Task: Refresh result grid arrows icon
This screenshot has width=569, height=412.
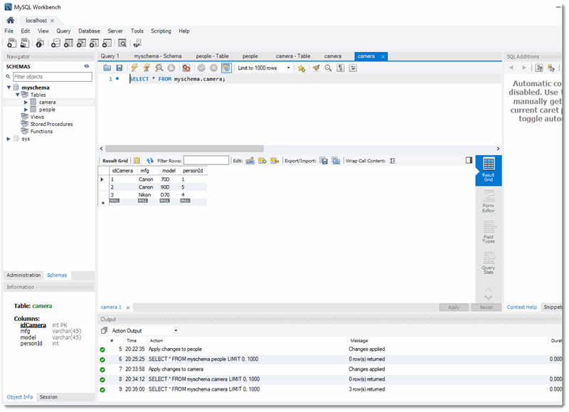Action: pos(150,160)
